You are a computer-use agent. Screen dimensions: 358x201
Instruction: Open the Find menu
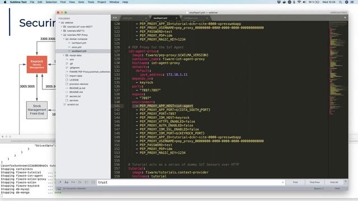tap(63, 2)
